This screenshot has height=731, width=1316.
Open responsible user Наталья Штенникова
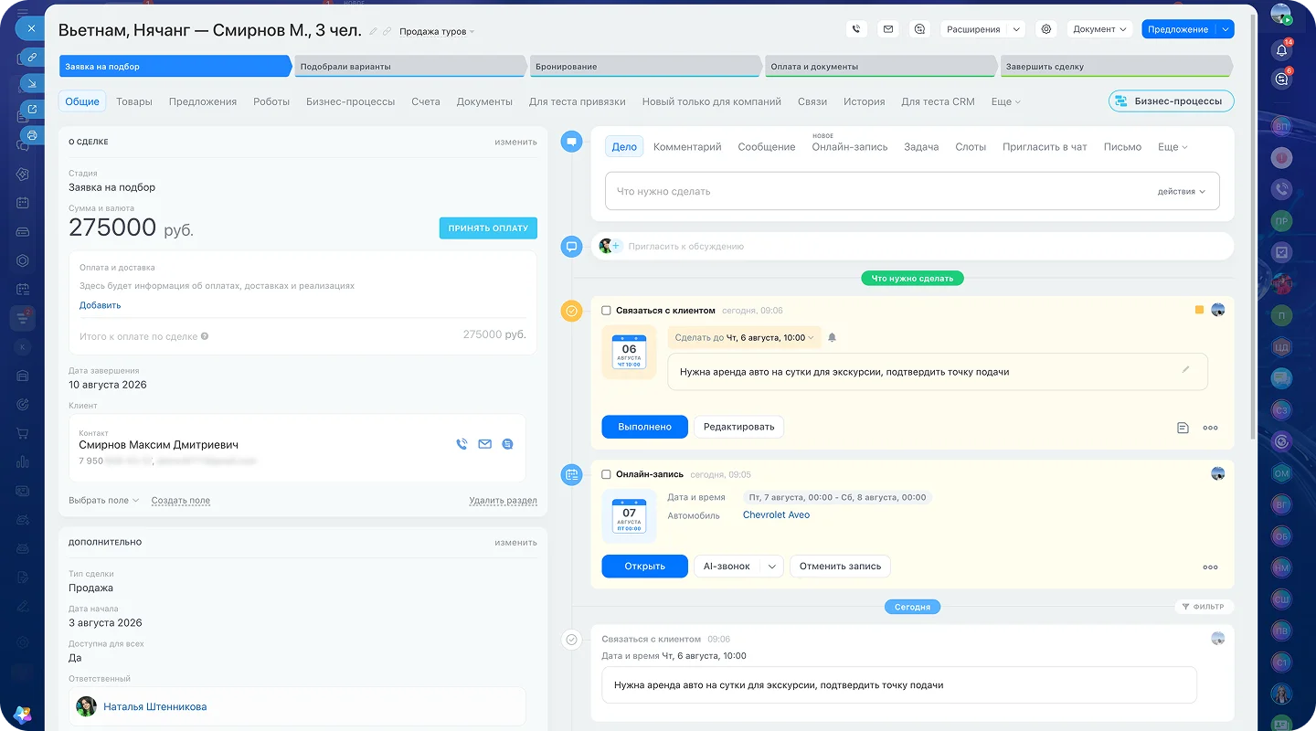coord(154,706)
